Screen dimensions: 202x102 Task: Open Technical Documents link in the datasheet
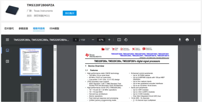(x=122, y=49)
